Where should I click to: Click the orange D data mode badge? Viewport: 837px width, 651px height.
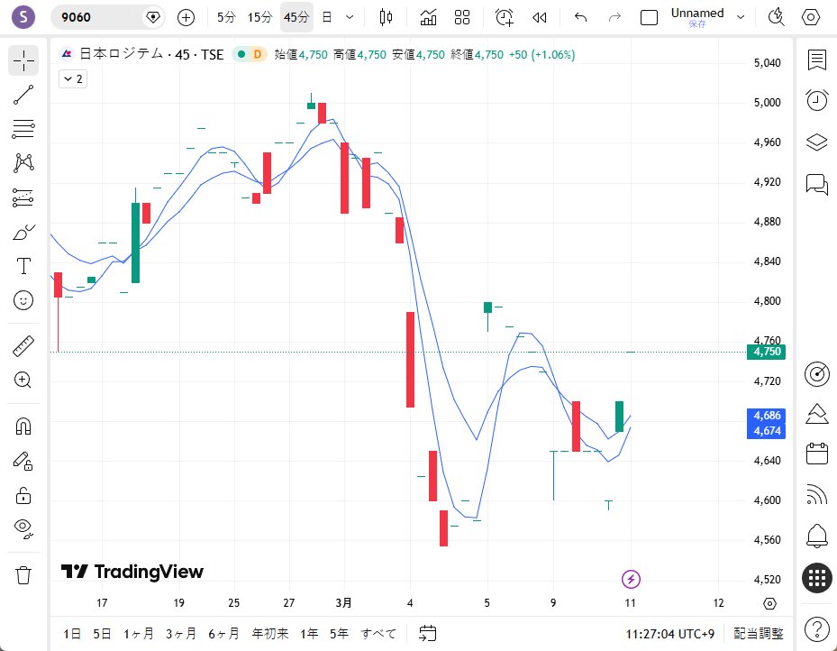click(258, 54)
